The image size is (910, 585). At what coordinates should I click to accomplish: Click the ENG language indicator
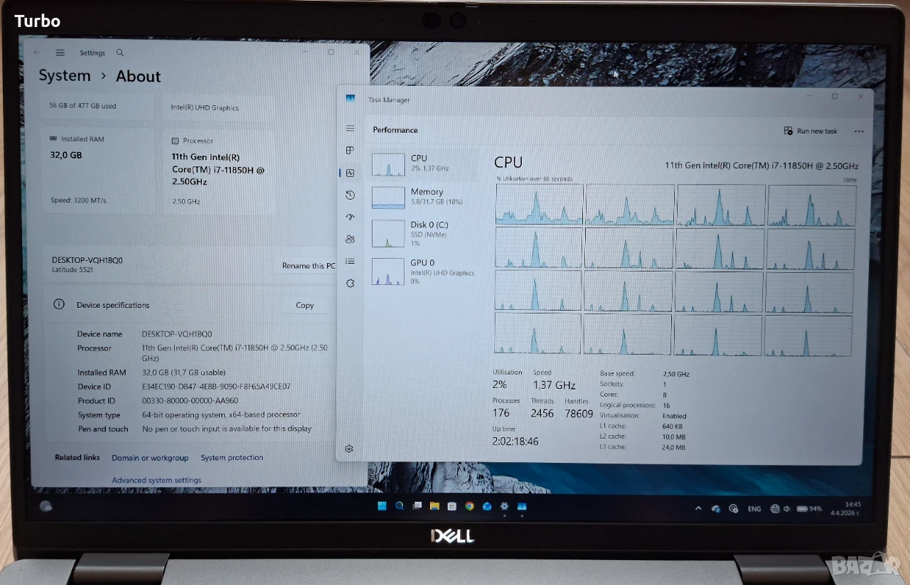tap(754, 509)
